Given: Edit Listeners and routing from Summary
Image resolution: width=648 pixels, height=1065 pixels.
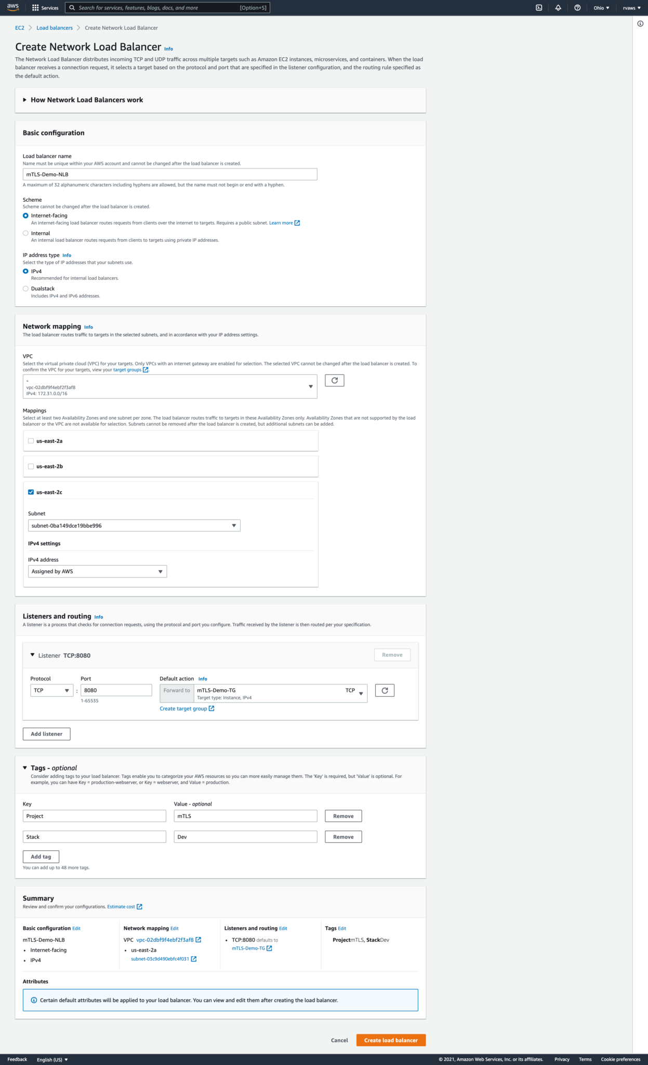Looking at the screenshot, I should pyautogui.click(x=283, y=928).
